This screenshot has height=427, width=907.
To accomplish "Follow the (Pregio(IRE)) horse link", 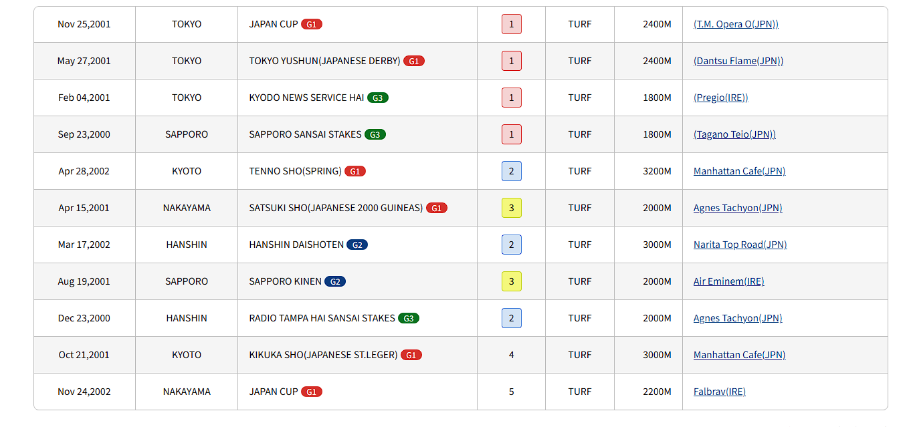I will click(x=720, y=98).
